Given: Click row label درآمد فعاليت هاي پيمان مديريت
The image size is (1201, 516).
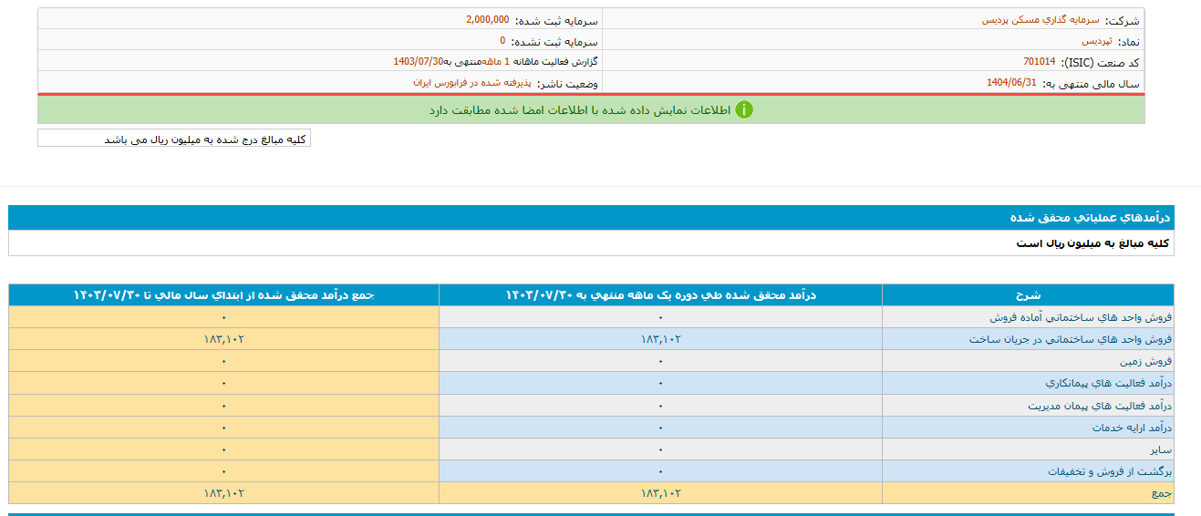Looking at the screenshot, I should point(1100,406).
